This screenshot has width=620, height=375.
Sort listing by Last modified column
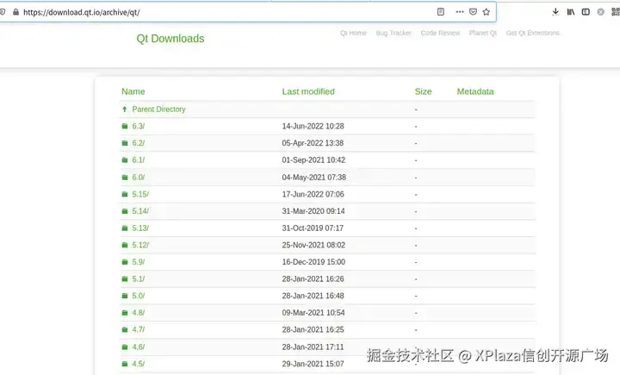(x=308, y=91)
